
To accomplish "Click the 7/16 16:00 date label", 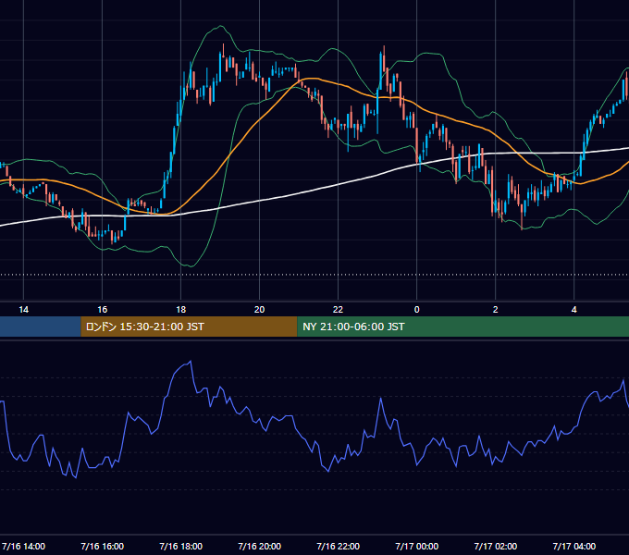I will [x=103, y=546].
